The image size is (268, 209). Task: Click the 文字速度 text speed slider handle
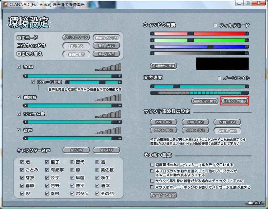click(x=176, y=86)
